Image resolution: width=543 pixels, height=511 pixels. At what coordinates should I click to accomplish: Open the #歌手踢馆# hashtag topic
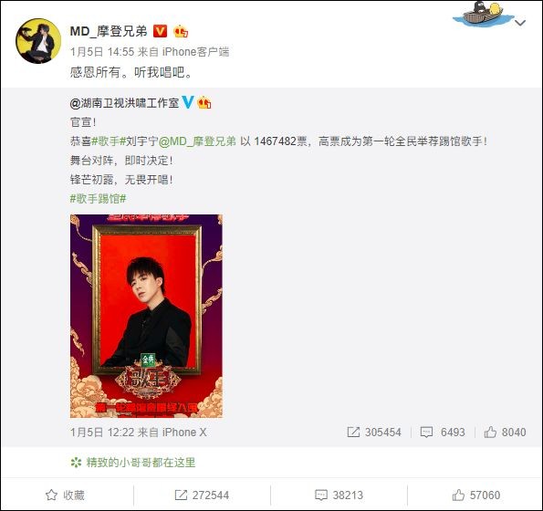pos(98,199)
